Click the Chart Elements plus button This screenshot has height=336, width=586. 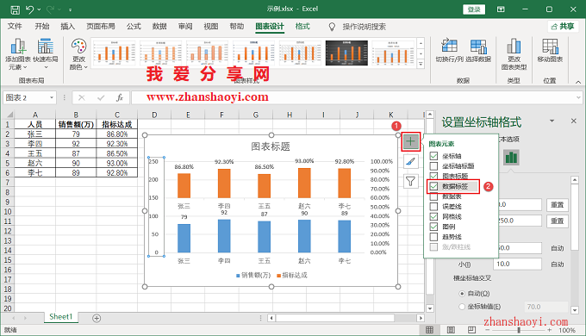(411, 141)
